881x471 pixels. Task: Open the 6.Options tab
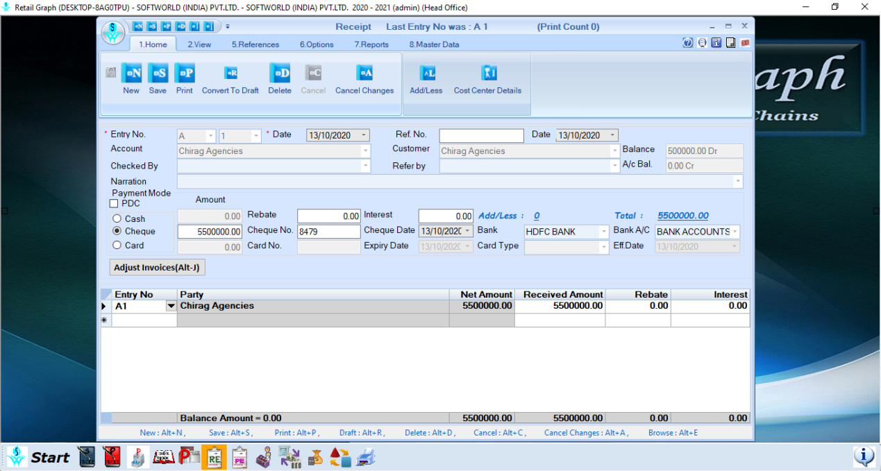(x=317, y=44)
